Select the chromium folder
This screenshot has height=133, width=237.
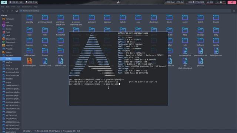[x=154, y=19]
